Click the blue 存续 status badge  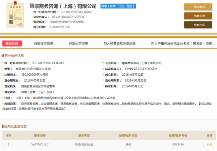[x=118, y=6]
